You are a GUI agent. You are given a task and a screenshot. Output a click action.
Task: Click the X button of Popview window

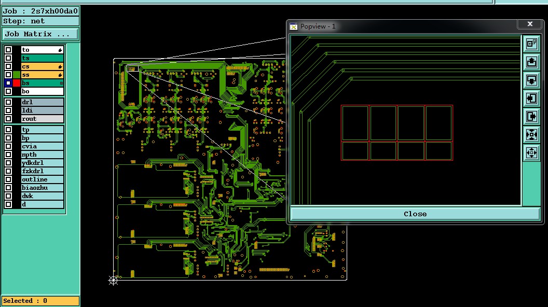530,24
